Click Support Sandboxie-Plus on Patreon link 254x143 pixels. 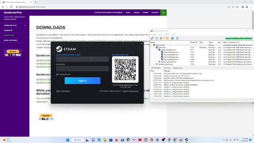click(x=239, y=38)
